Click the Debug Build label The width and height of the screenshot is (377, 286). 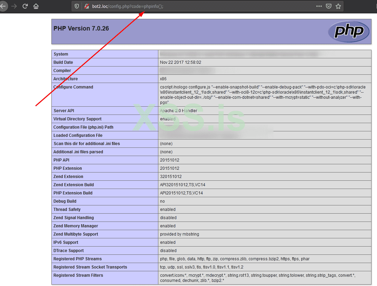(x=65, y=201)
